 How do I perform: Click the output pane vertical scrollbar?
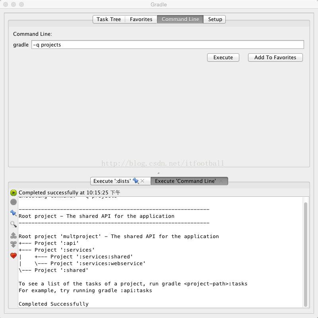coord(305,254)
